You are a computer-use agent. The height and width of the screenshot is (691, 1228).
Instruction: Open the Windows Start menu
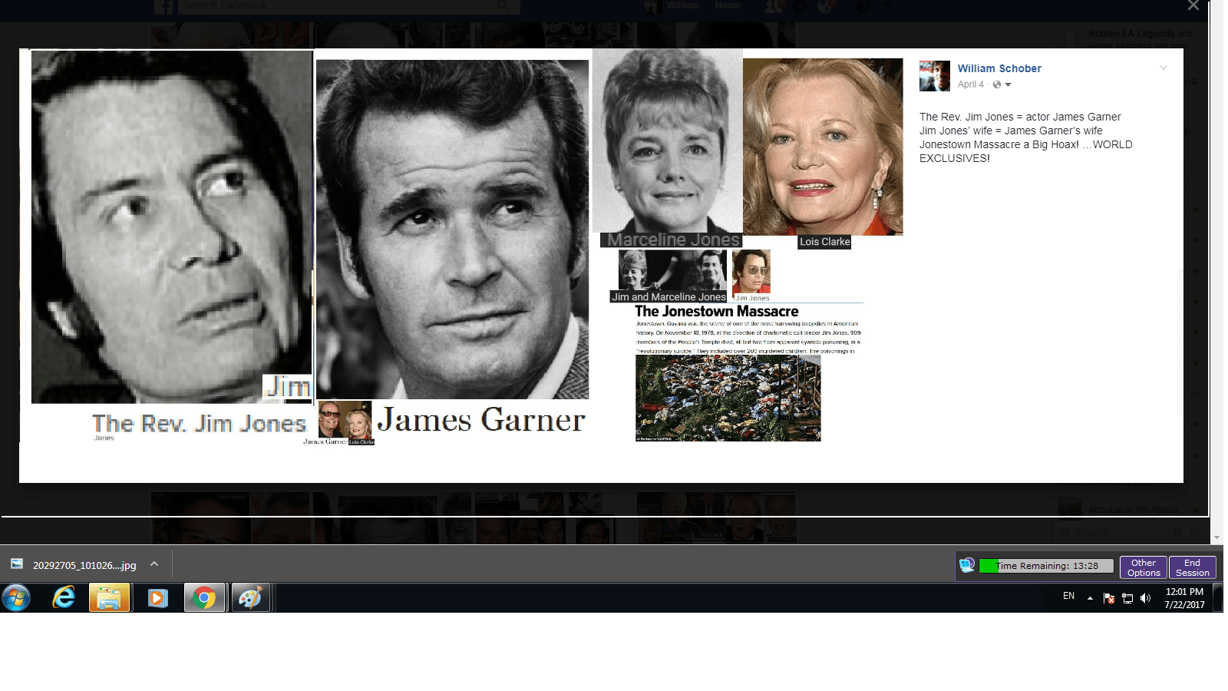[x=16, y=597]
